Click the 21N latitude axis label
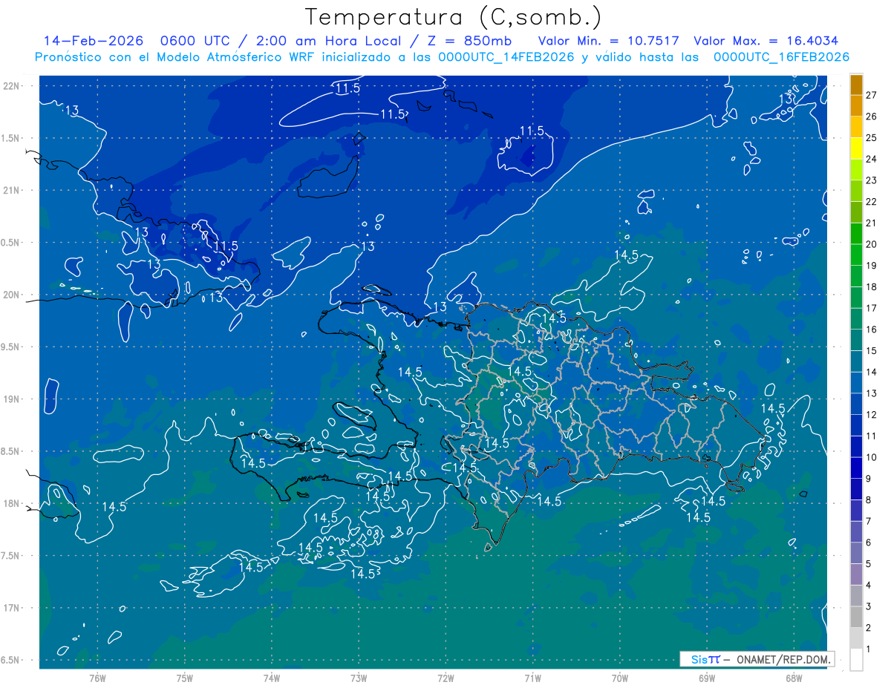The height and width of the screenshot is (688, 891). 13,190
